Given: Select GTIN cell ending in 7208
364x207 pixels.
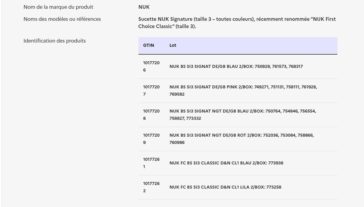Looking at the screenshot, I should [x=151, y=115].
